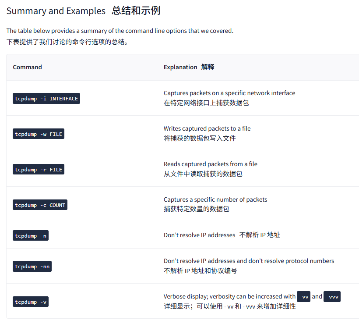
Task: Click the Chinese text '捕获特定数量的数据包'
Action: [197, 209]
